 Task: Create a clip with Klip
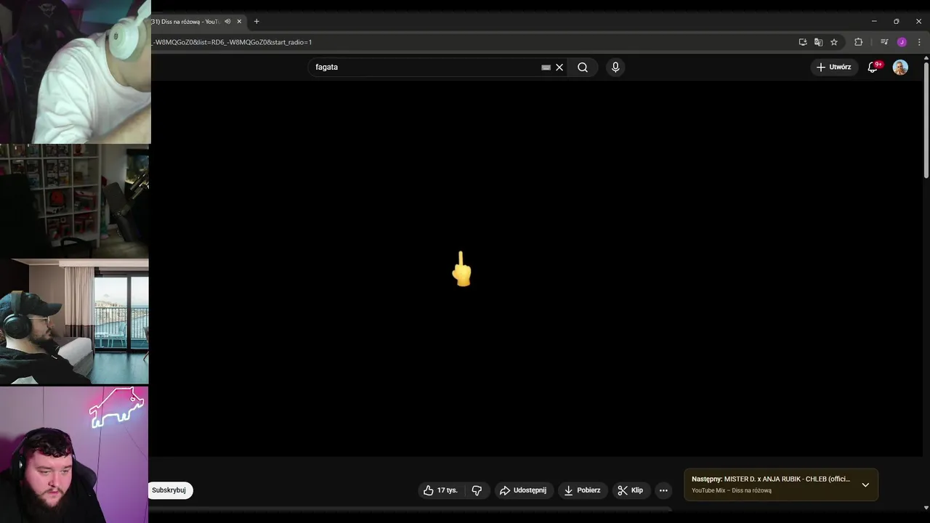630,490
